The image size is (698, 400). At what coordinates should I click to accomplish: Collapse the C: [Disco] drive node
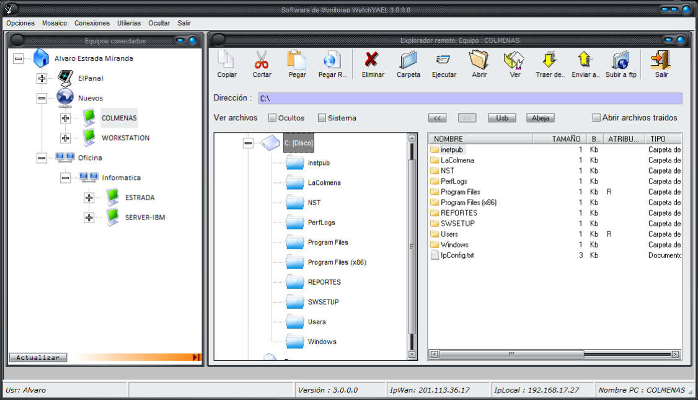[x=249, y=143]
